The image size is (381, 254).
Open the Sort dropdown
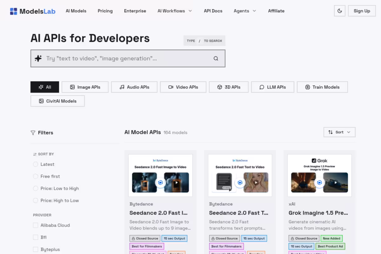pos(339,132)
